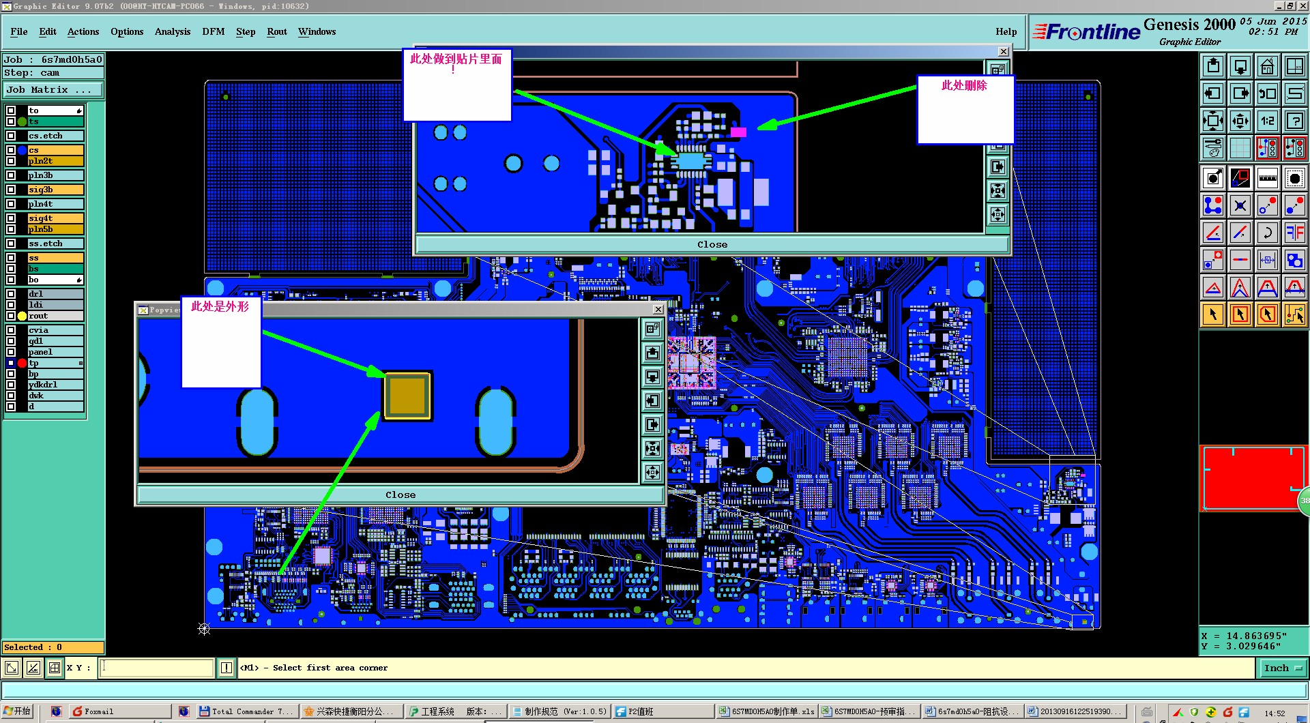The width and height of the screenshot is (1310, 723).
Task: Click the X Y coordinate input field
Action: coord(157,668)
